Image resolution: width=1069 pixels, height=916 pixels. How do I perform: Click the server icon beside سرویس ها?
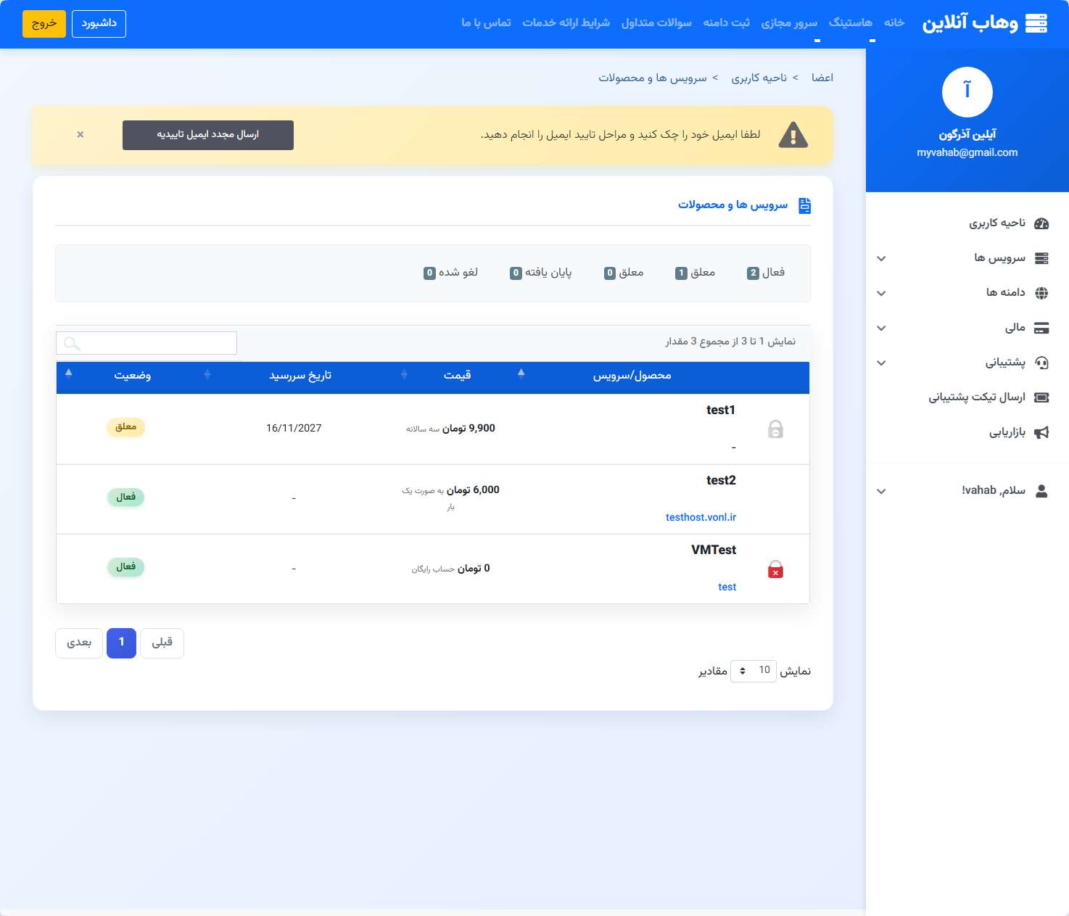(1041, 258)
